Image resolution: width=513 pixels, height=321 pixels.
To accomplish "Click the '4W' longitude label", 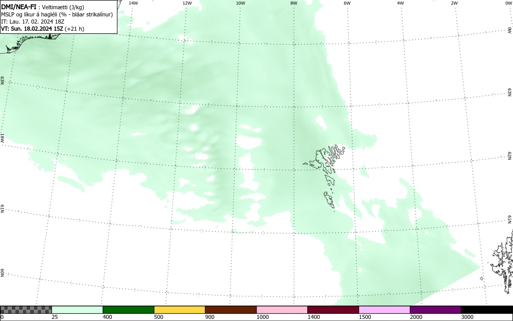I will [401, 3].
